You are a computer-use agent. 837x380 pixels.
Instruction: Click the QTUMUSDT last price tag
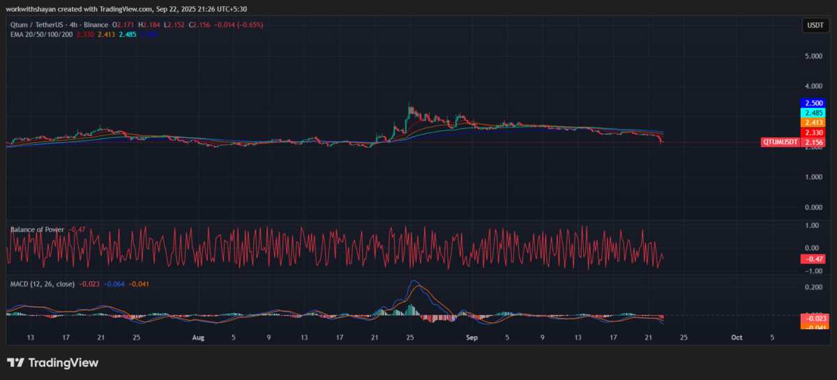tap(781, 142)
